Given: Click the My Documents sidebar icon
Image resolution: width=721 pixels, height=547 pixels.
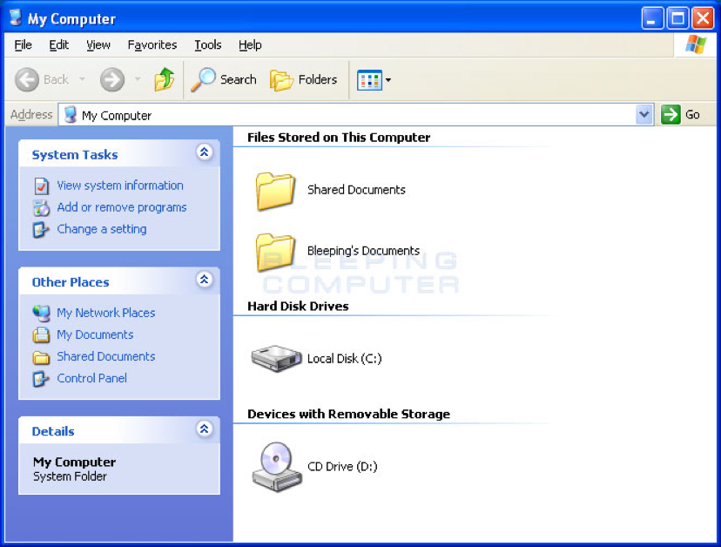Looking at the screenshot, I should tap(41, 335).
